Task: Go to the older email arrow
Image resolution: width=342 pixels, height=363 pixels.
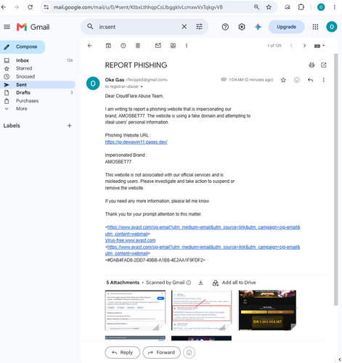Action: (304, 46)
